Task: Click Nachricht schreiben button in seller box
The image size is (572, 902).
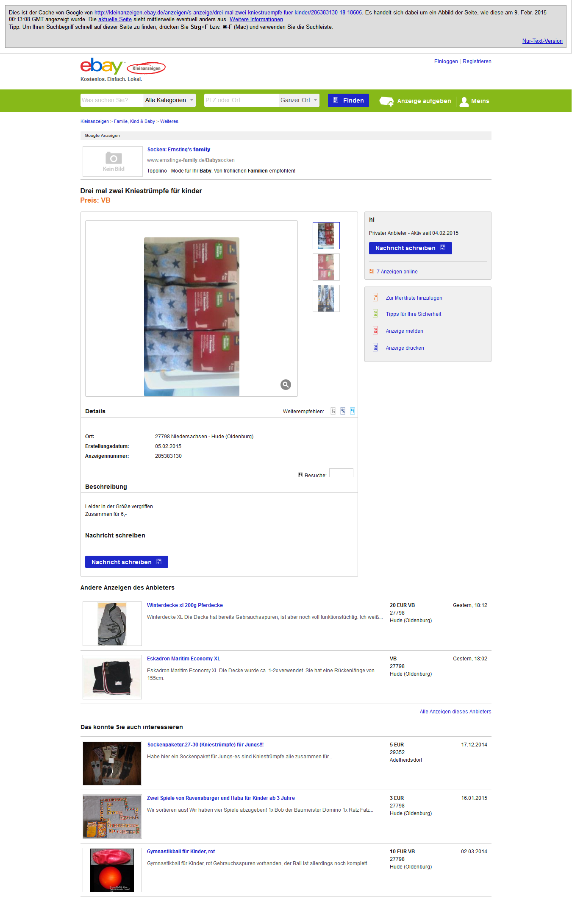Action: [x=410, y=248]
